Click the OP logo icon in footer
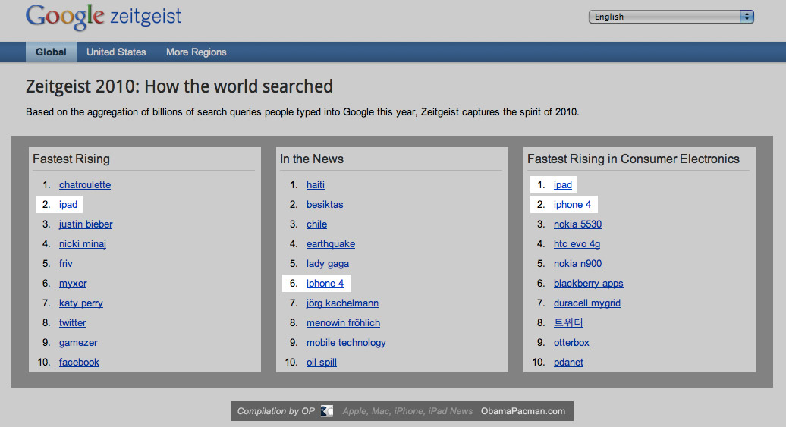The height and width of the screenshot is (427, 786). [x=327, y=411]
